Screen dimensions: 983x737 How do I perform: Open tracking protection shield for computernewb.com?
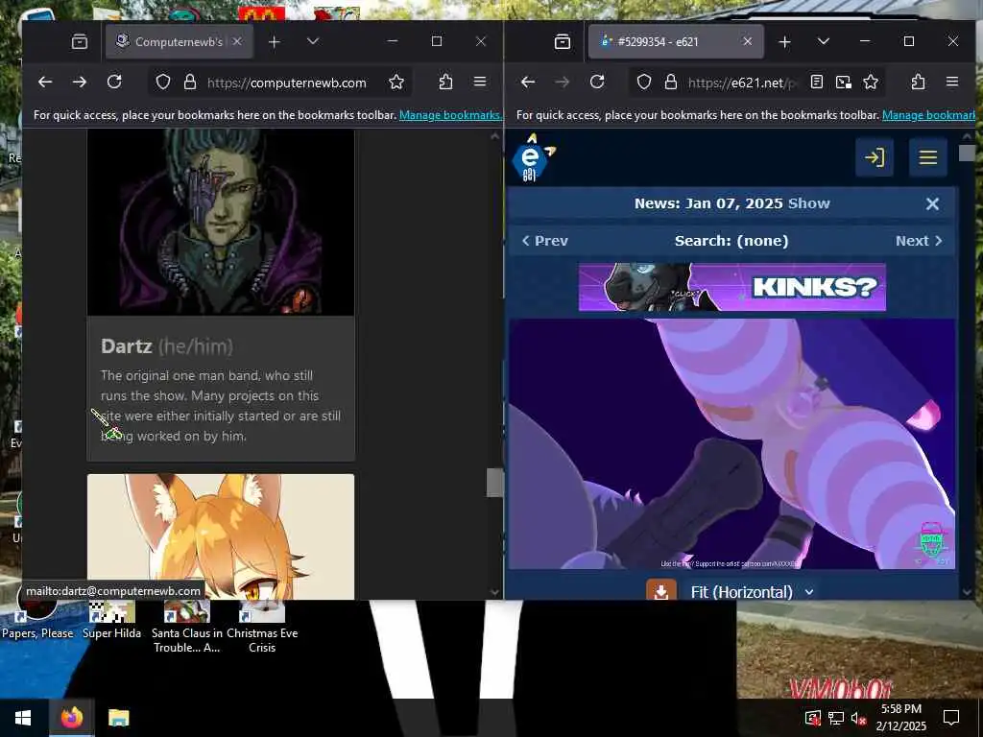(163, 83)
